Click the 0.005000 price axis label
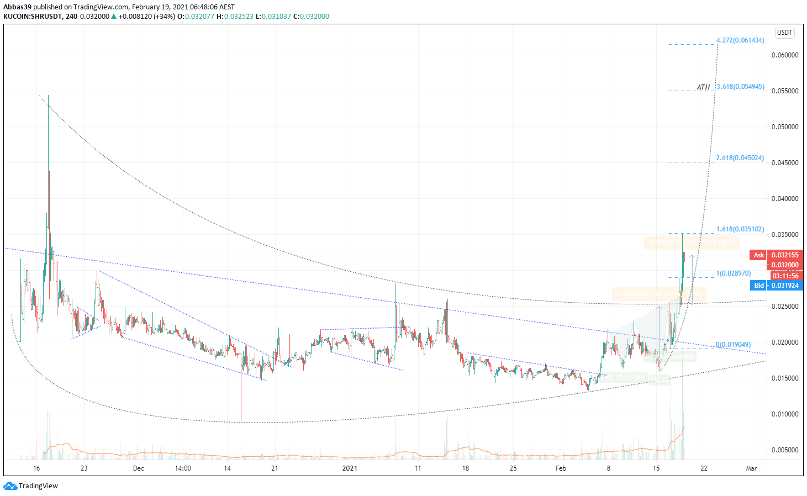This screenshot has width=807, height=496. 785,450
